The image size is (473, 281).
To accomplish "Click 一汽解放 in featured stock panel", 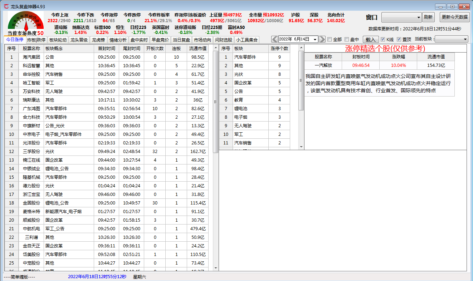I will (x=323, y=65).
